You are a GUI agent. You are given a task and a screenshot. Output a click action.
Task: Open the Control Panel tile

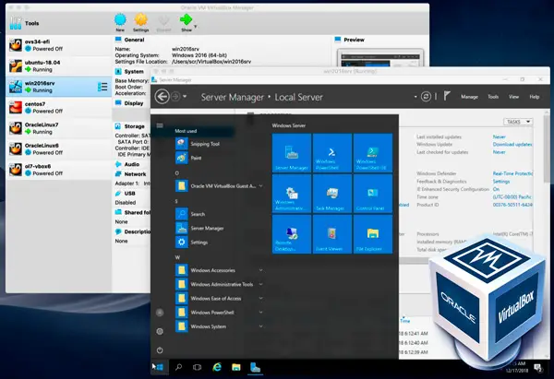[372, 194]
